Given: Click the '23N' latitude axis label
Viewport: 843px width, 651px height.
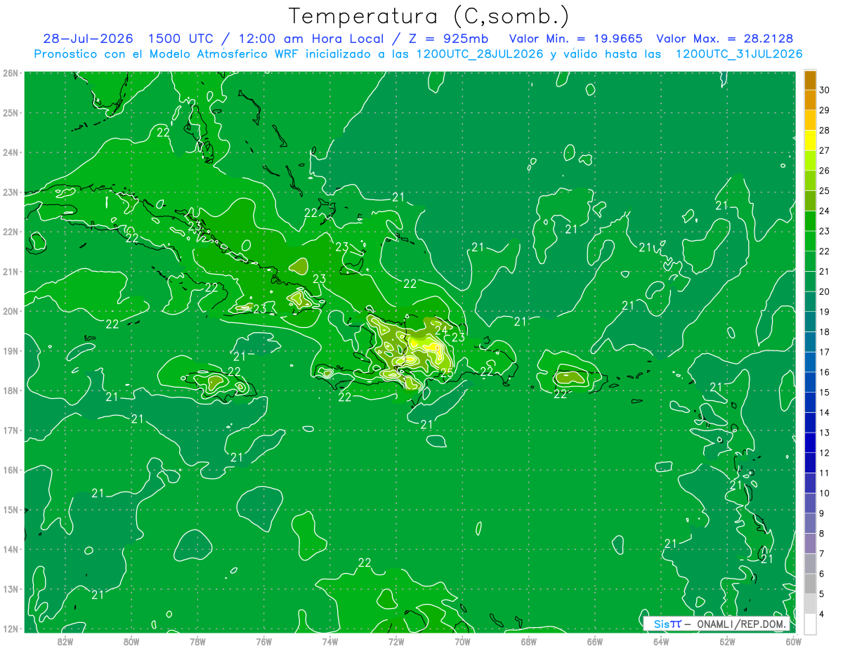Looking at the screenshot, I should pos(11,192).
